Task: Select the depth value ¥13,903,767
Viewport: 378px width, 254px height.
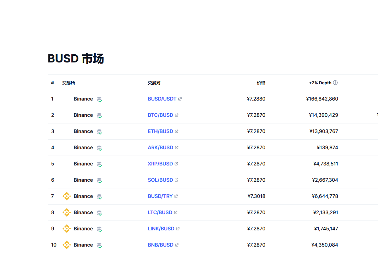Action: pos(324,131)
